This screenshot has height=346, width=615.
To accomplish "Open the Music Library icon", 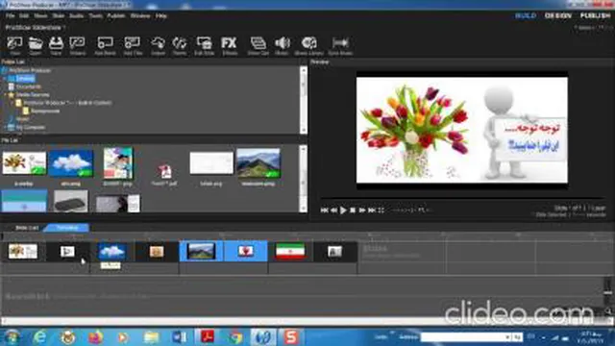I will (x=309, y=45).
